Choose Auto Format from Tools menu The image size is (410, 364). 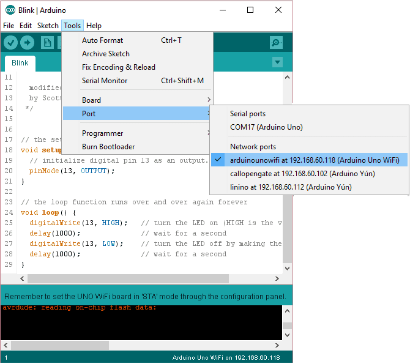coord(102,40)
